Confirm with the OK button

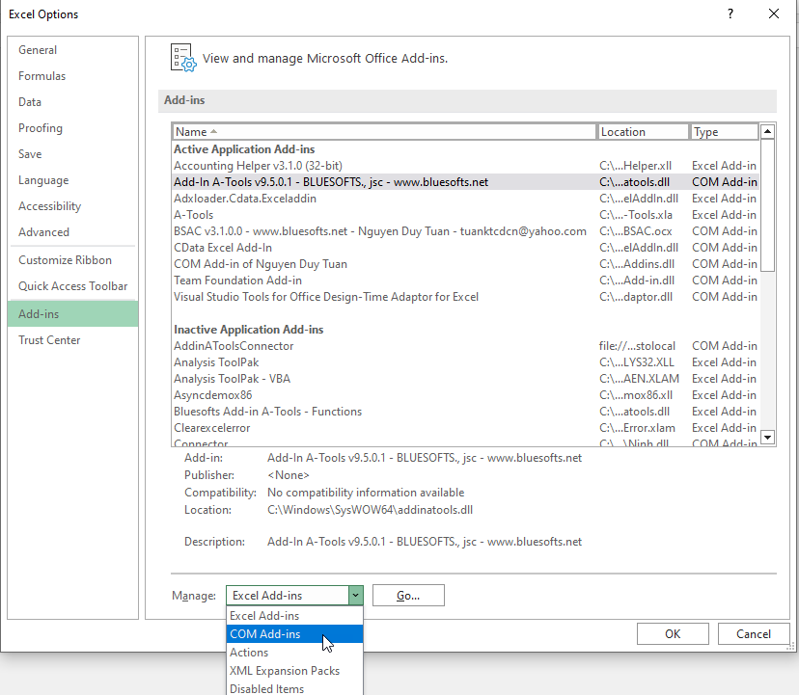point(673,634)
